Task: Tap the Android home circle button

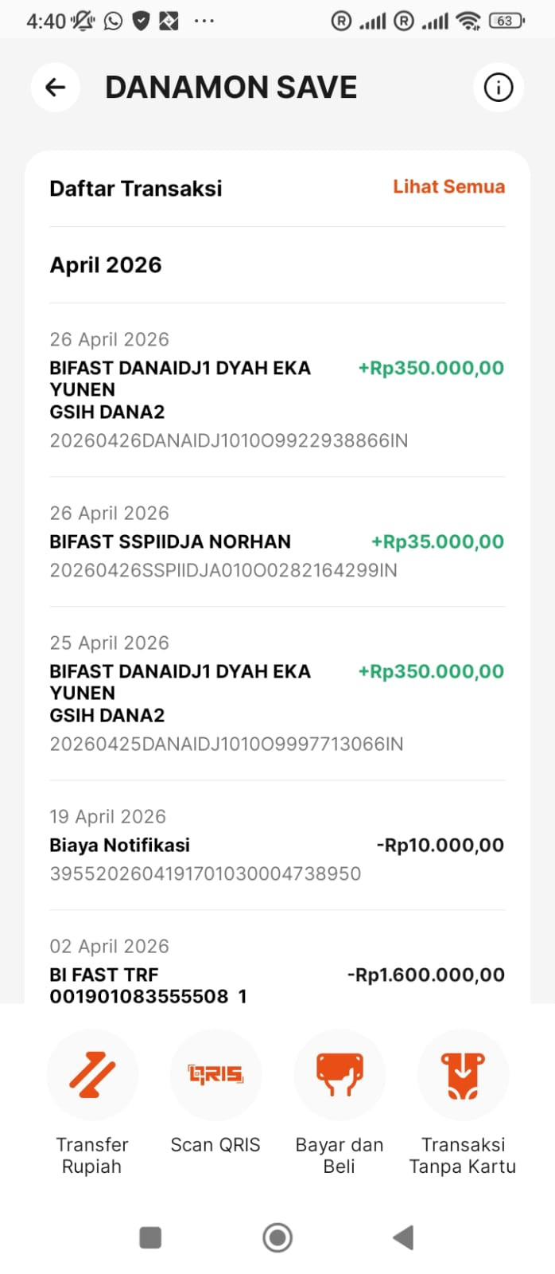Action: [x=277, y=1237]
